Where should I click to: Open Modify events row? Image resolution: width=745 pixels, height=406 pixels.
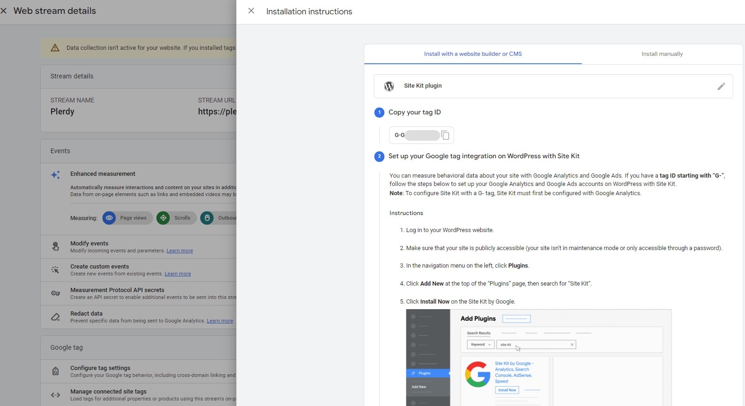click(x=138, y=247)
